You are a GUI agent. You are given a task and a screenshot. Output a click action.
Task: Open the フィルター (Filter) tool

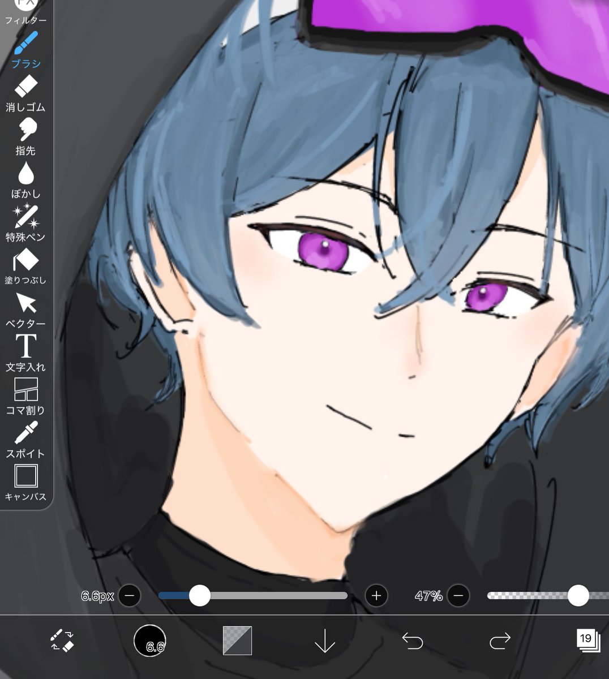[25, 12]
